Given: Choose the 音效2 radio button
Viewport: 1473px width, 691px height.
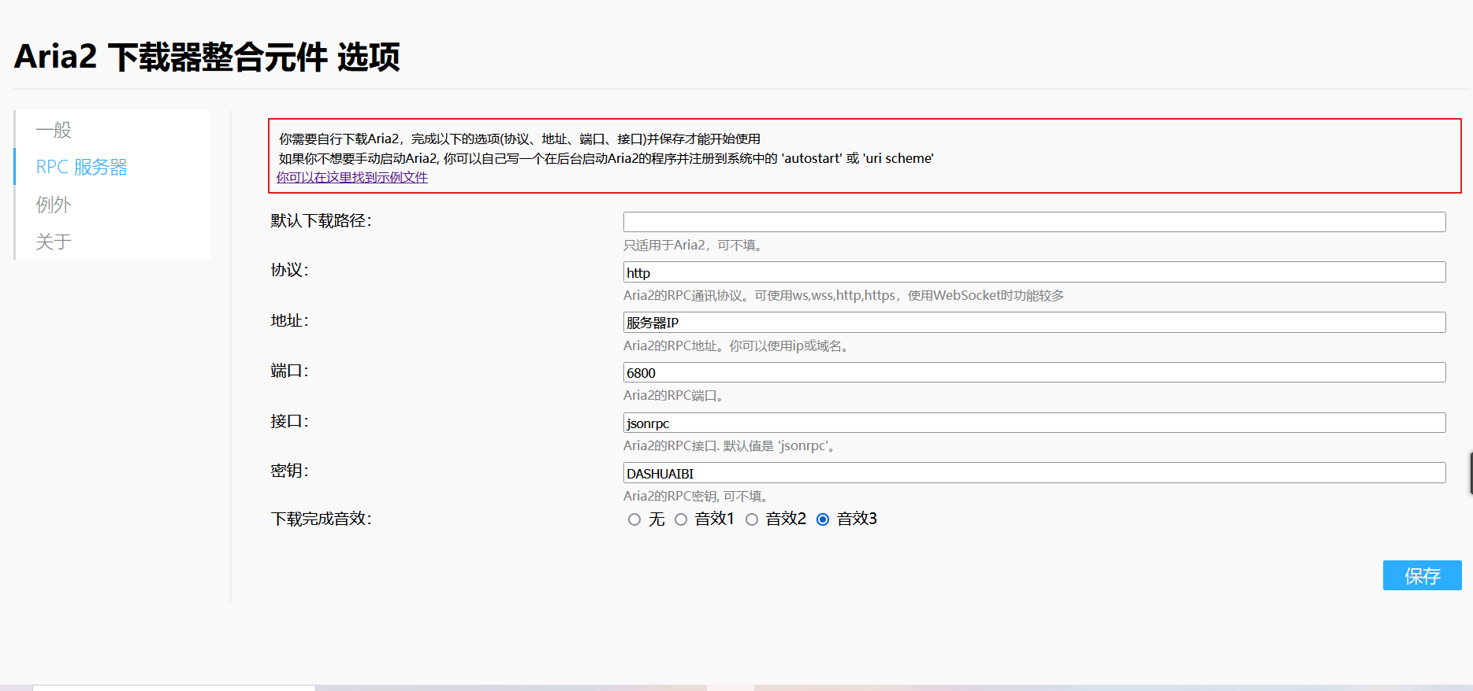Looking at the screenshot, I should 752,519.
